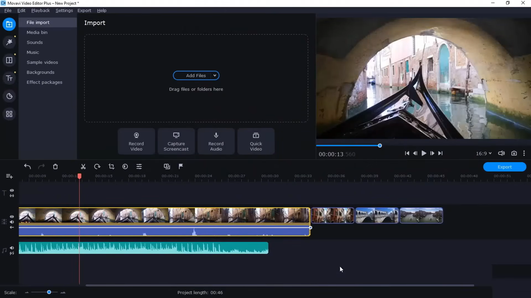Mute the audio track speaker icon
531x298 pixels.
[x=12, y=248]
